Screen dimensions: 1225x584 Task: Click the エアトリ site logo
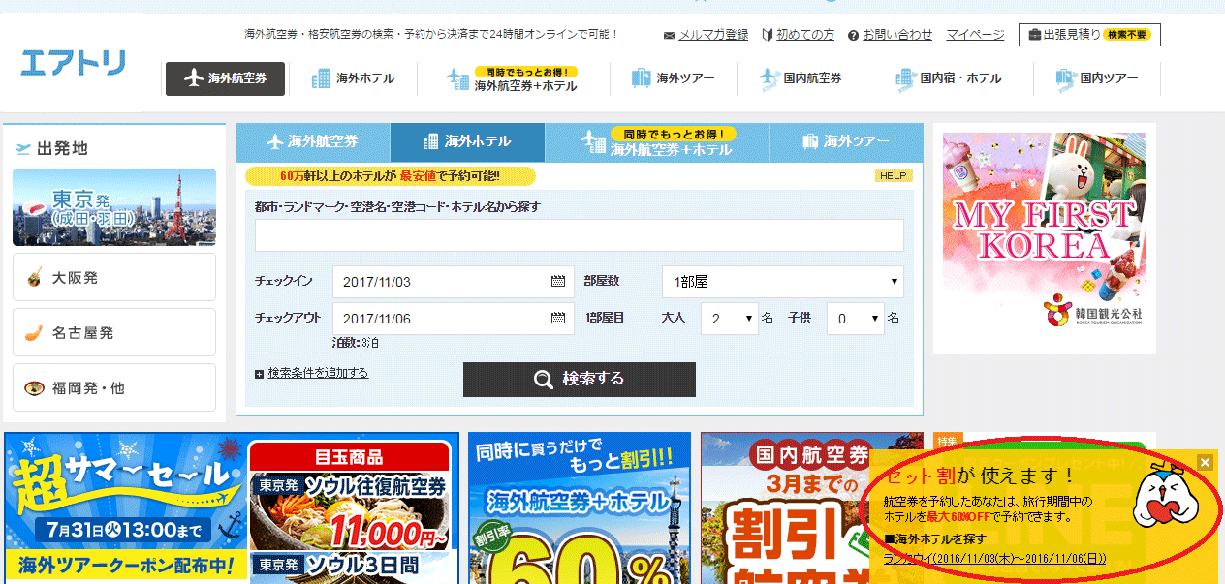tap(74, 63)
